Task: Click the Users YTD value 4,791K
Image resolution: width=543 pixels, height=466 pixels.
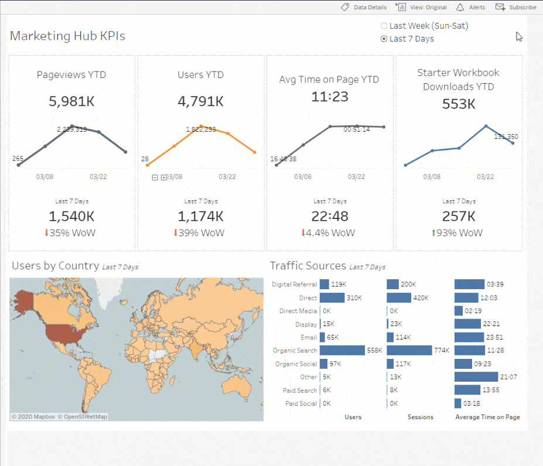Action: tap(200, 101)
